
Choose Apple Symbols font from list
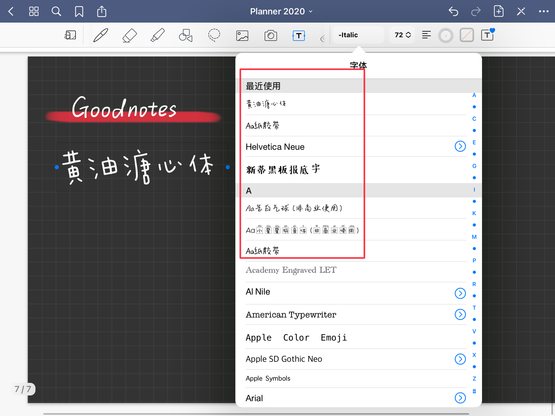268,378
